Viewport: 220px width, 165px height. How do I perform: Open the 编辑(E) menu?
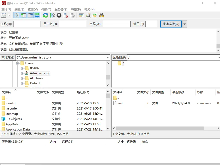pyautogui.click(x=19, y=9)
